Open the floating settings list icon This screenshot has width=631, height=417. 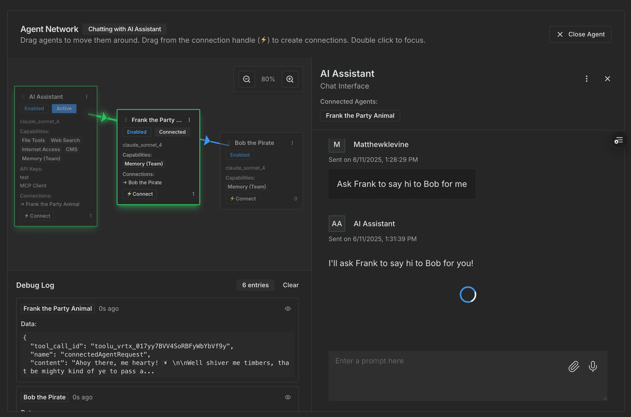(x=619, y=141)
